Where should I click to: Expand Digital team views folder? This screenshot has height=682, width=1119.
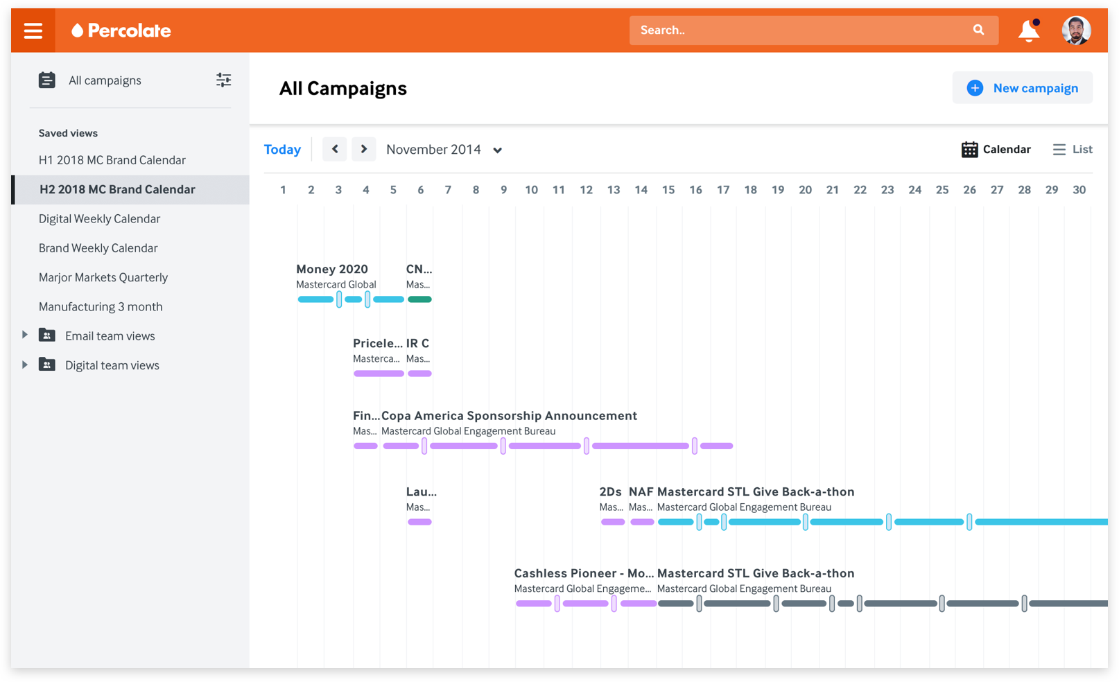[x=25, y=365]
